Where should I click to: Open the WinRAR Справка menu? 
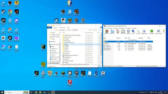coord(134,28)
